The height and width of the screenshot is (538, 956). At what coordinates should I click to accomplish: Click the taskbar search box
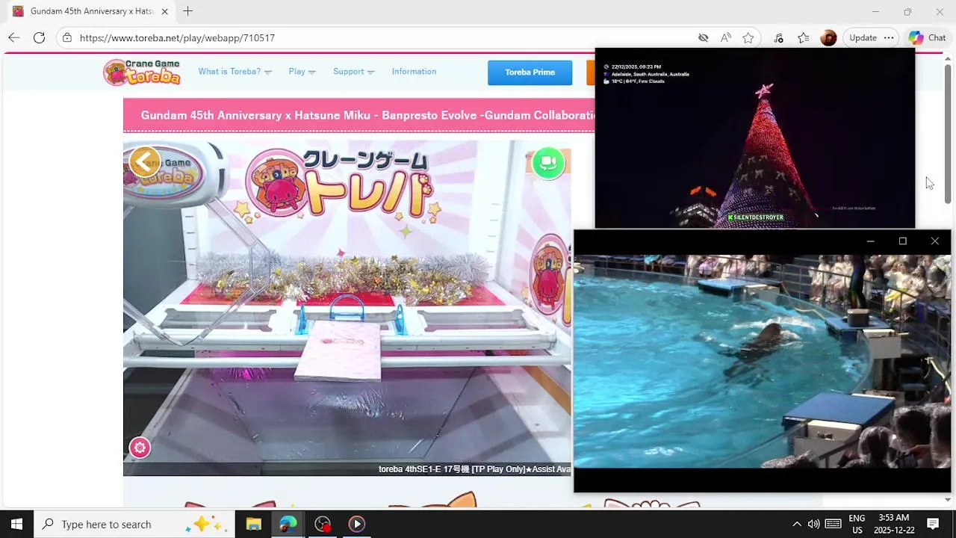(x=134, y=524)
